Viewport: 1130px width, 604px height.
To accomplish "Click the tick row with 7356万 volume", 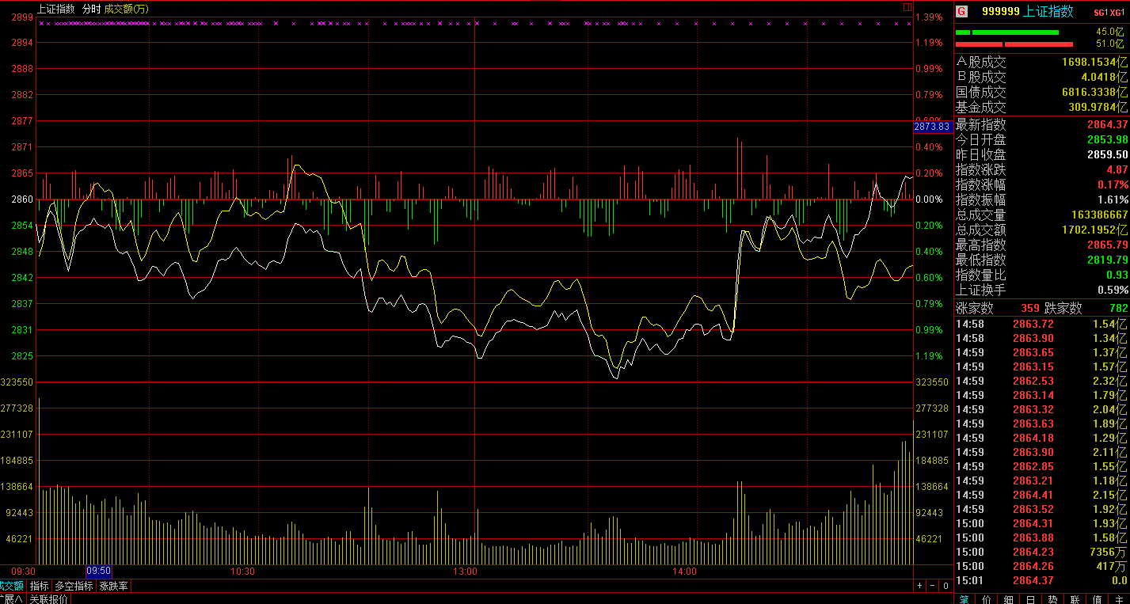I will coord(1041,552).
